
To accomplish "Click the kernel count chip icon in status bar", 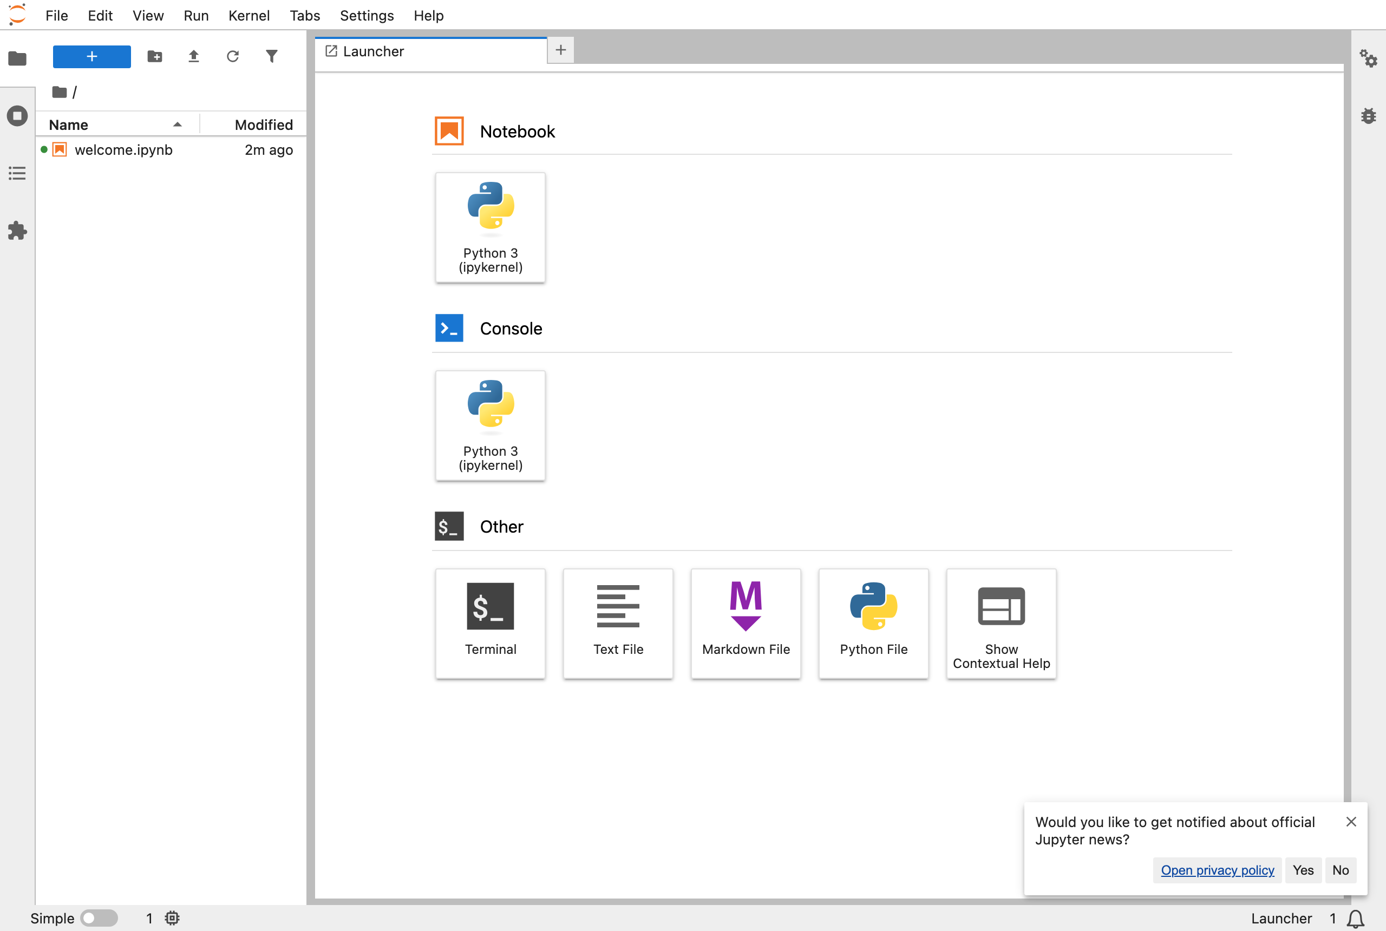I will [172, 918].
